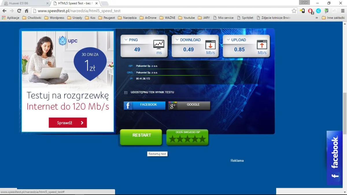
Task: Click the download arrow window icon
Action: (211, 45)
